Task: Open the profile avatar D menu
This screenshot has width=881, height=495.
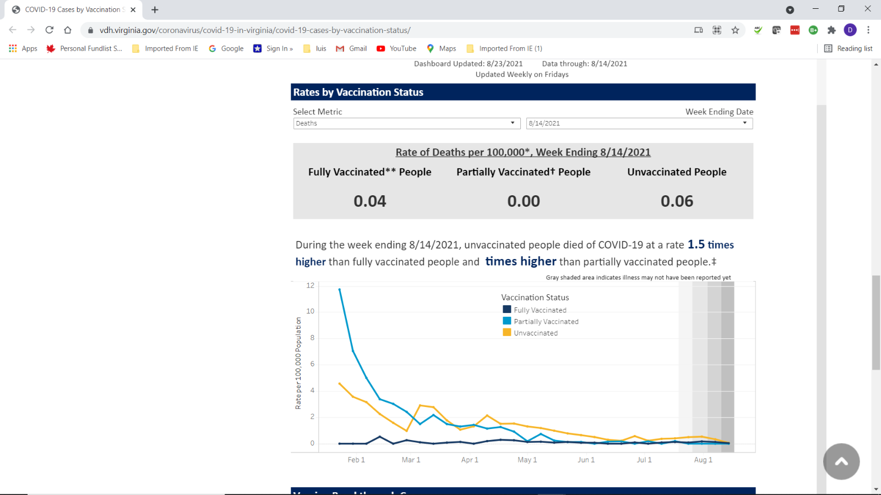Action: click(x=850, y=30)
